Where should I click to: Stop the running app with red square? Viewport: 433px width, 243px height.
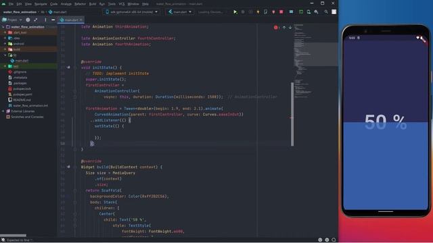coord(281,12)
